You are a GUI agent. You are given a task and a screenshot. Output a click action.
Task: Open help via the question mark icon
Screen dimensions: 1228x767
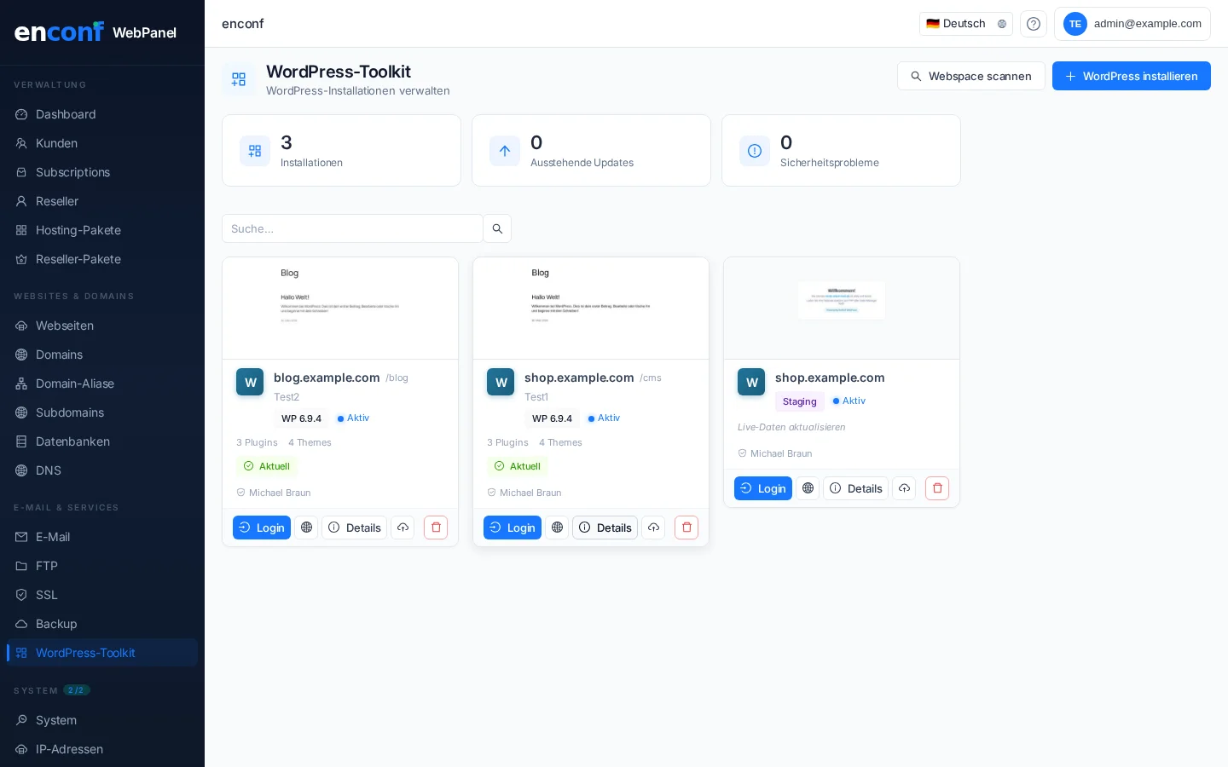coord(1034,24)
